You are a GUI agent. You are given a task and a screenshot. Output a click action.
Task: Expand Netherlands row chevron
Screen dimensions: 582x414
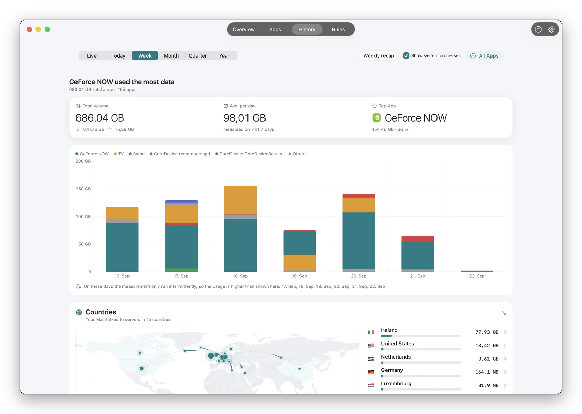click(505, 359)
